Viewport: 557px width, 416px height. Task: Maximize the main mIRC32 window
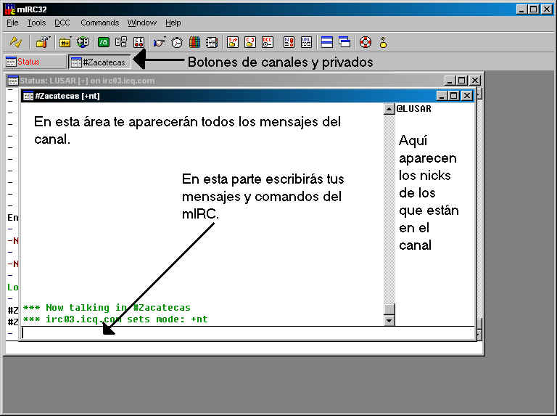point(534,9)
